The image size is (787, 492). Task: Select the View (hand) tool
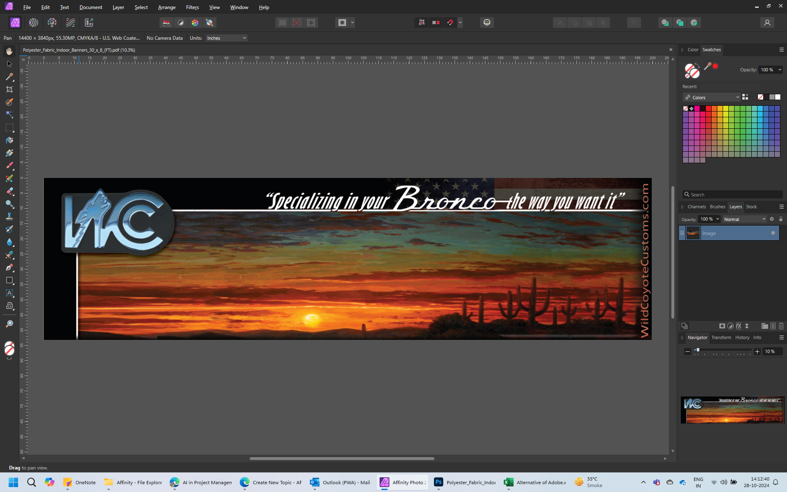pyautogui.click(x=9, y=51)
